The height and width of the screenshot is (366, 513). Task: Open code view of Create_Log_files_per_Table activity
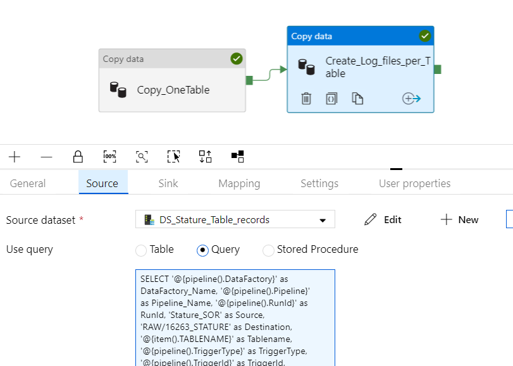click(x=331, y=99)
